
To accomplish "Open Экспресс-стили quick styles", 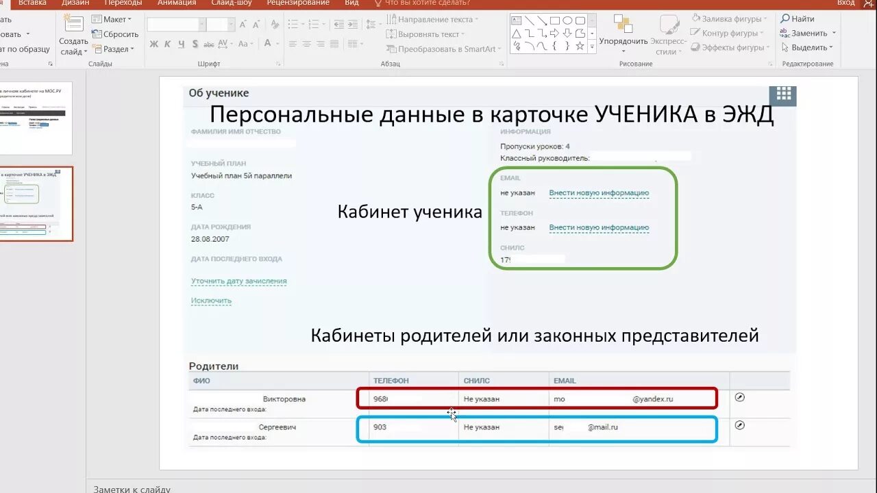I will click(667, 35).
